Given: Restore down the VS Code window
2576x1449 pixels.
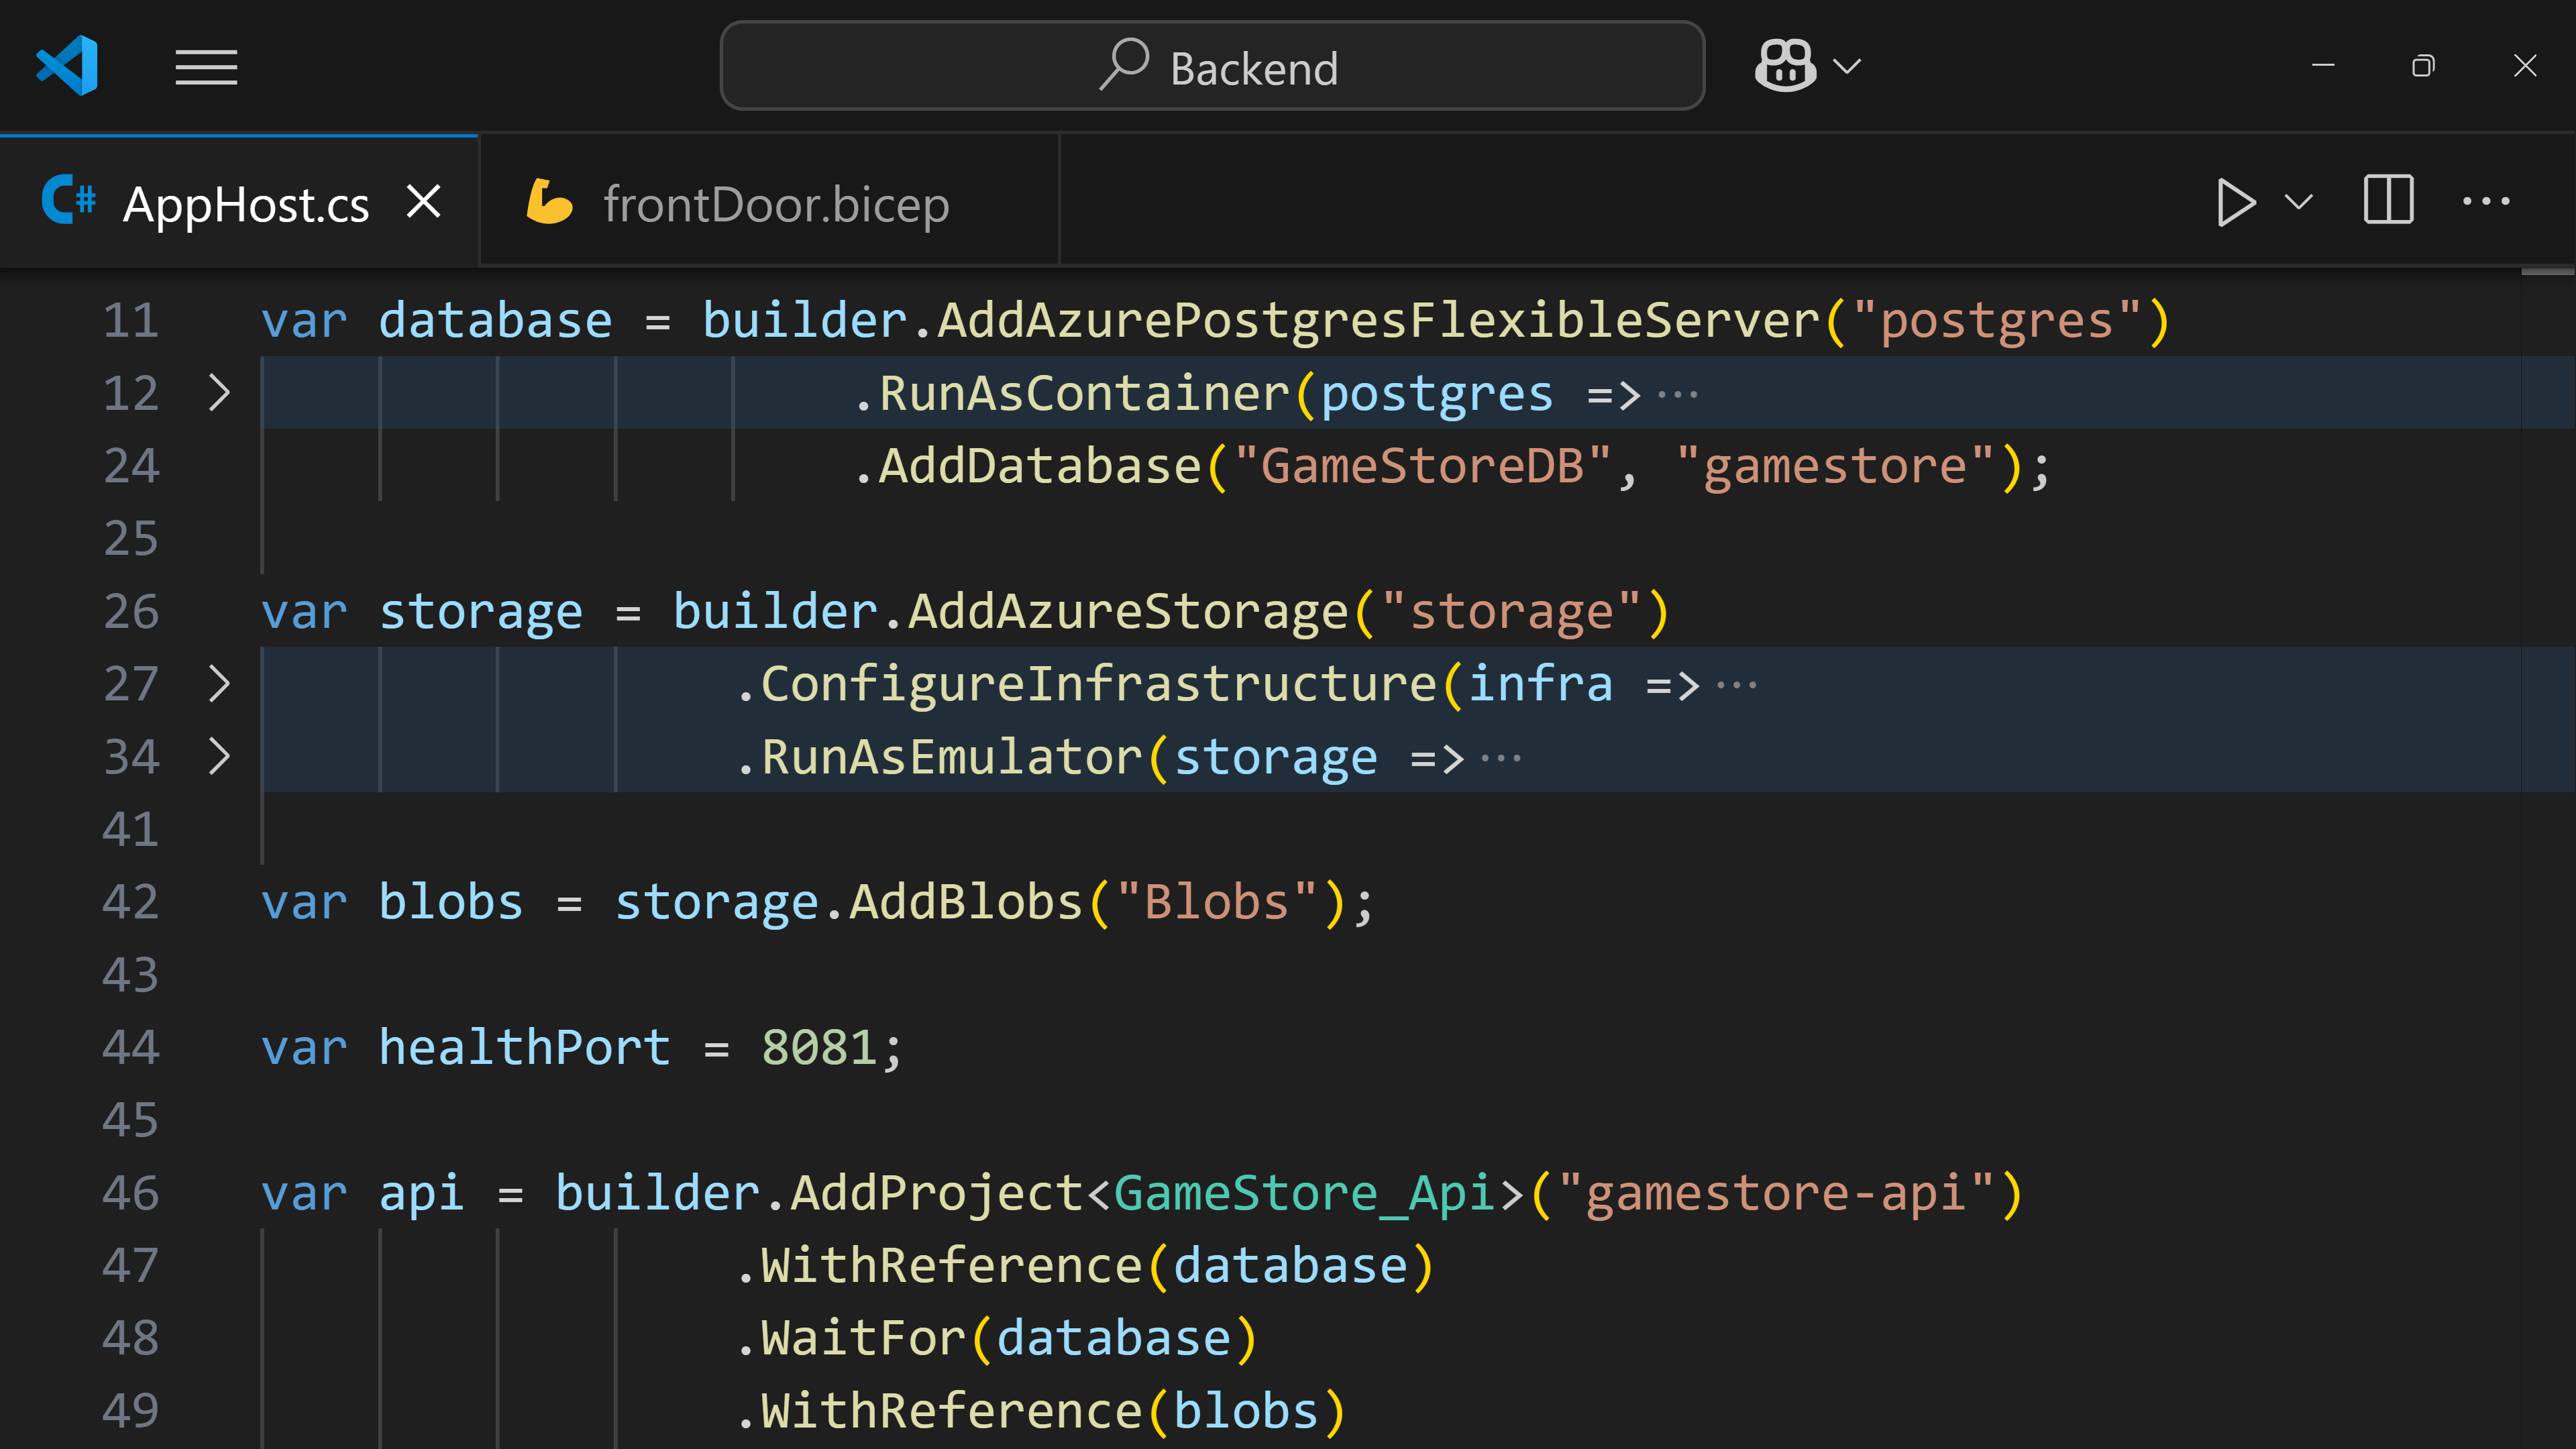Looking at the screenshot, I should pyautogui.click(x=2423, y=66).
